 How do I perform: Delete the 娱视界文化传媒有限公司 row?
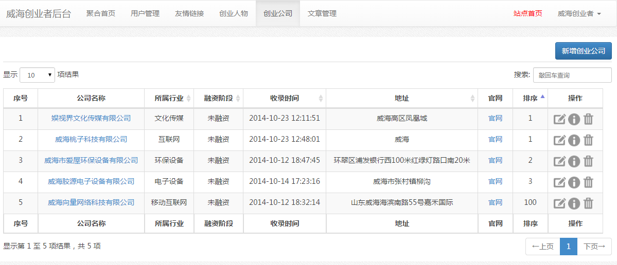[588, 119]
